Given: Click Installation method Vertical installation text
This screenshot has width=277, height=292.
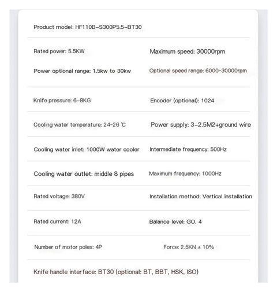Looking at the screenshot, I should pyautogui.click(x=201, y=197).
